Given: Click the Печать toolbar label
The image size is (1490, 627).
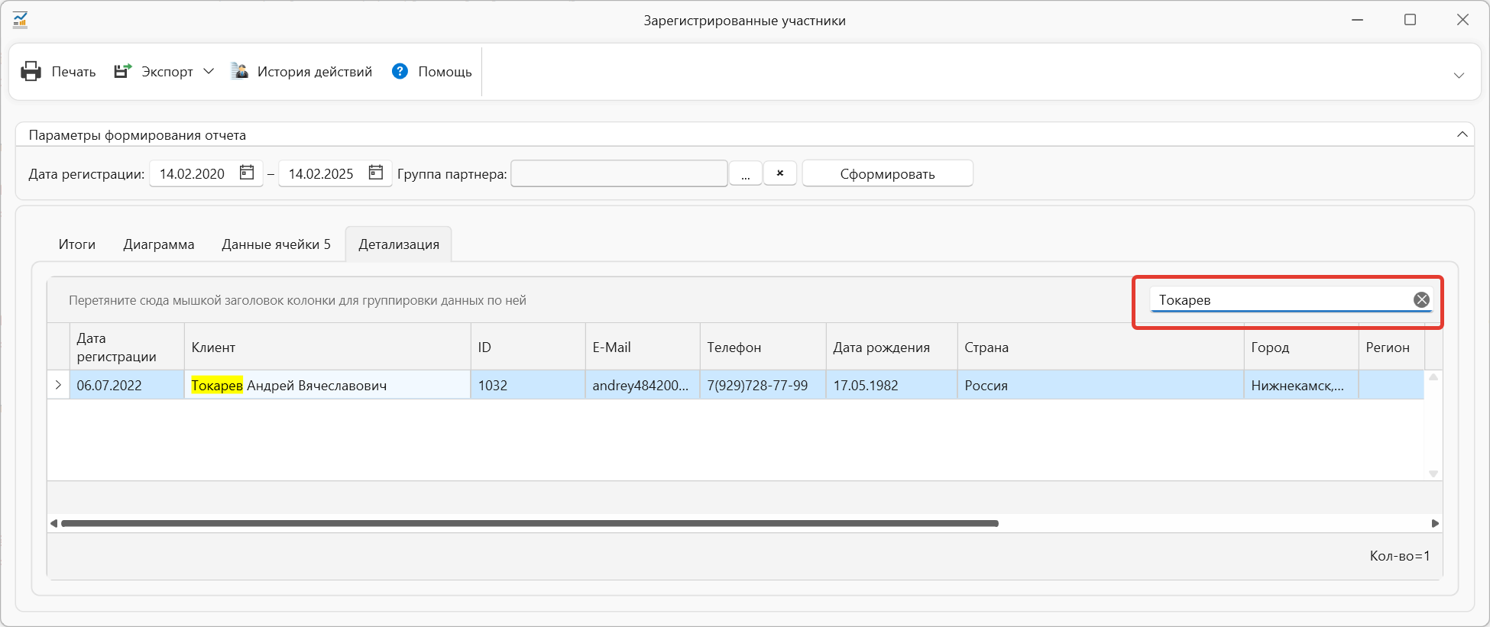Looking at the screenshot, I should click(x=73, y=72).
